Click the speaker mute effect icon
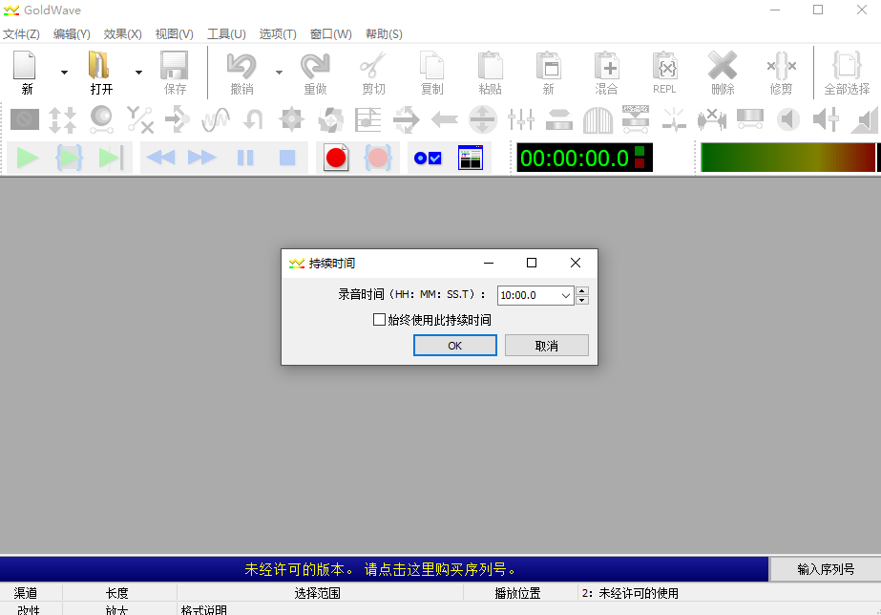The height and width of the screenshot is (615, 881). (788, 119)
